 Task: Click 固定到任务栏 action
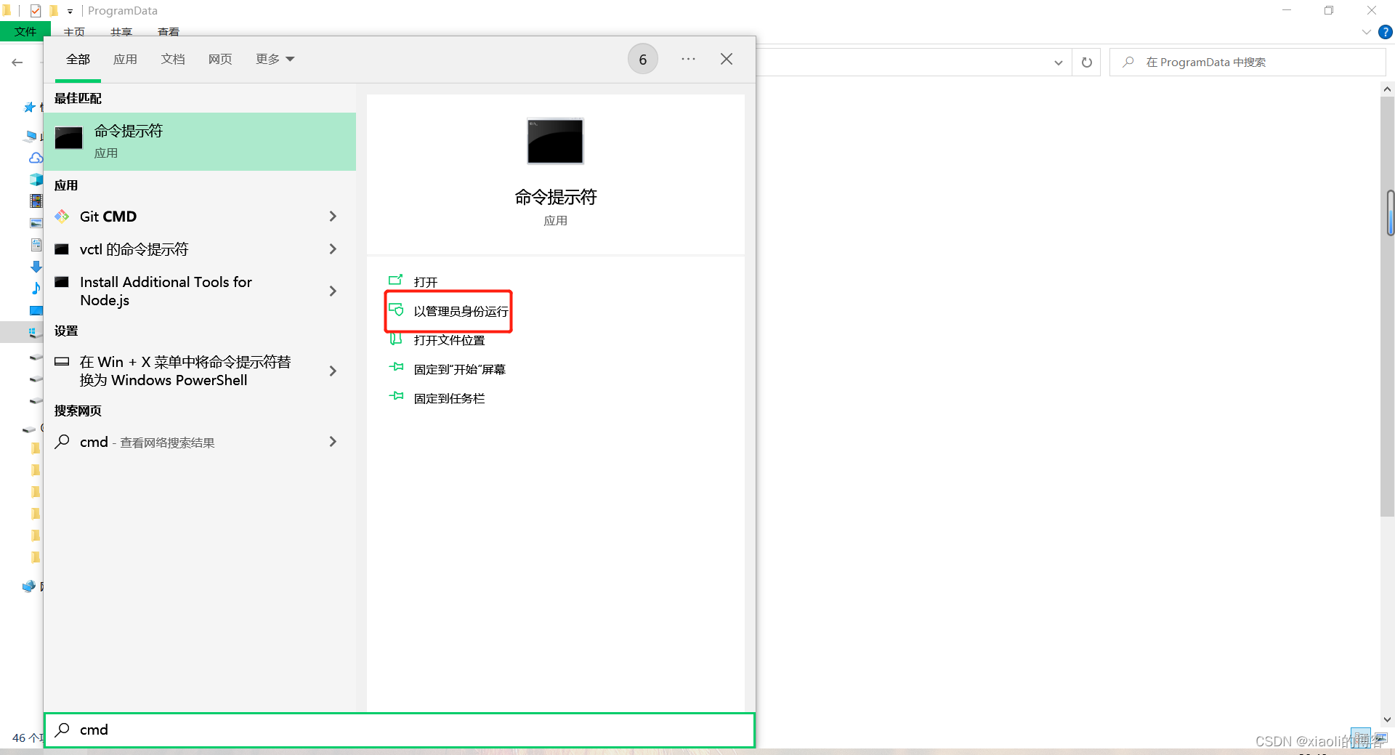click(x=449, y=398)
